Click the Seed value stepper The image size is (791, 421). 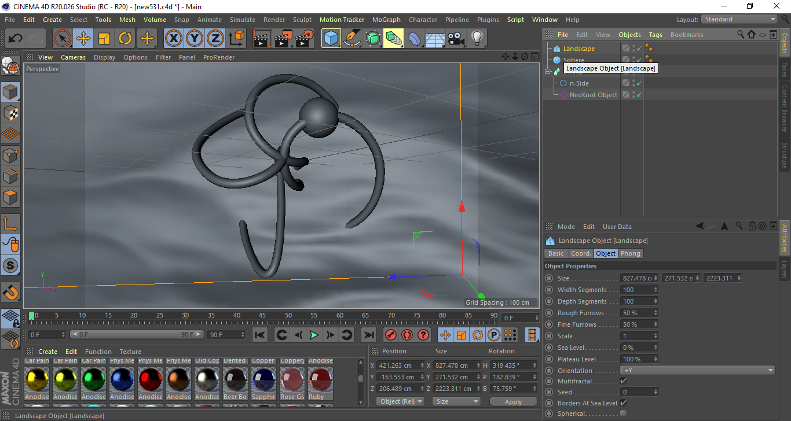tap(655, 392)
